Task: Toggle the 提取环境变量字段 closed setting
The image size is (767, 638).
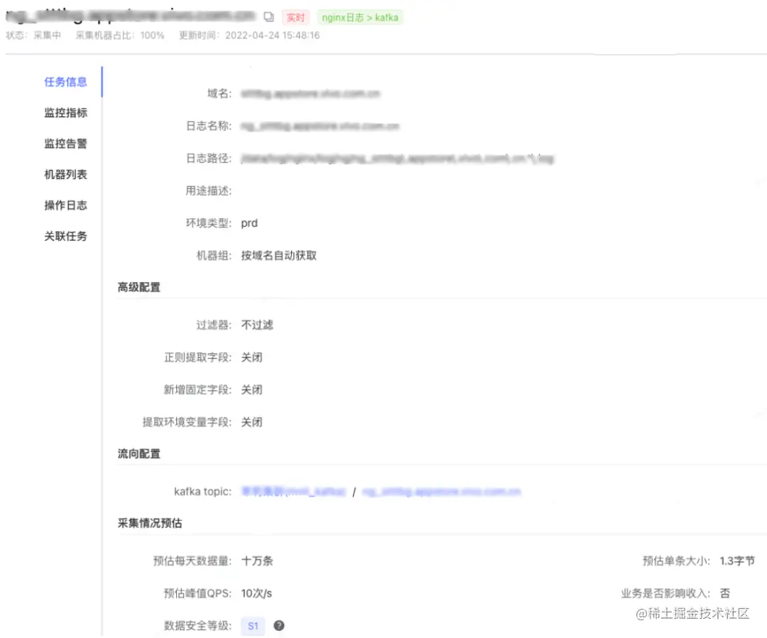Action: tap(252, 422)
